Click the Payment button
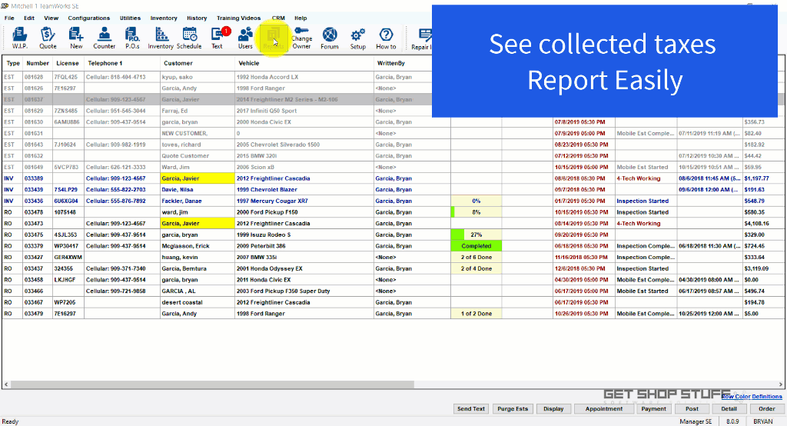 tap(653, 409)
